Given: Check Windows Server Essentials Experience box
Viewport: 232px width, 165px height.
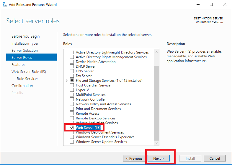Looking at the screenshot, I should pos(72,137).
